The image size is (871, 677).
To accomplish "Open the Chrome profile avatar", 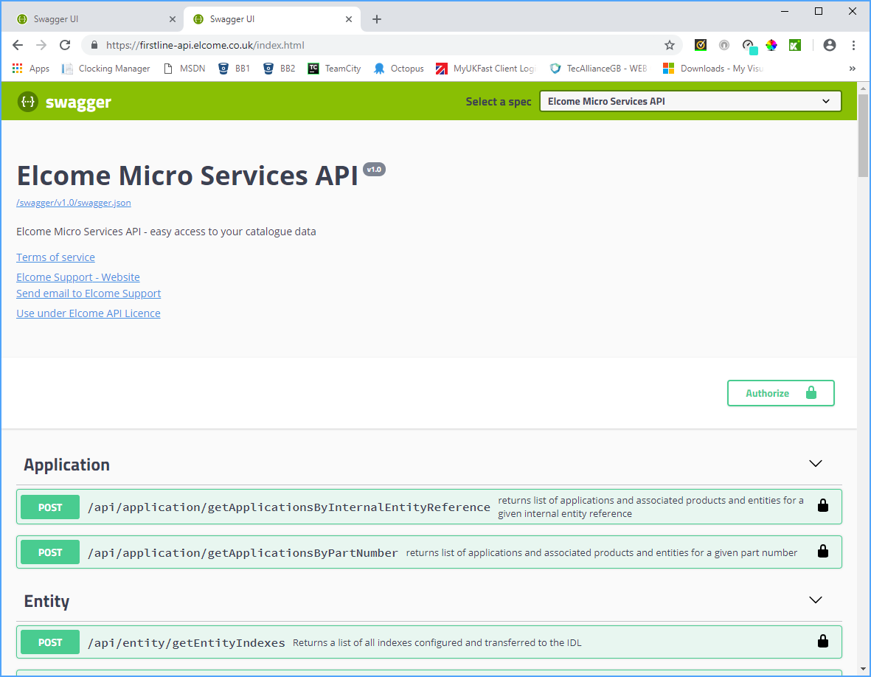I will coord(830,45).
